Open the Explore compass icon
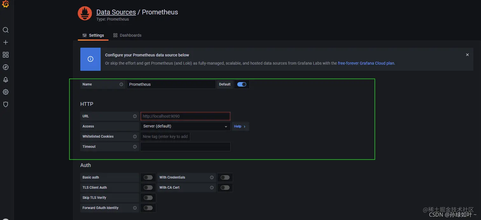 (x=5, y=67)
